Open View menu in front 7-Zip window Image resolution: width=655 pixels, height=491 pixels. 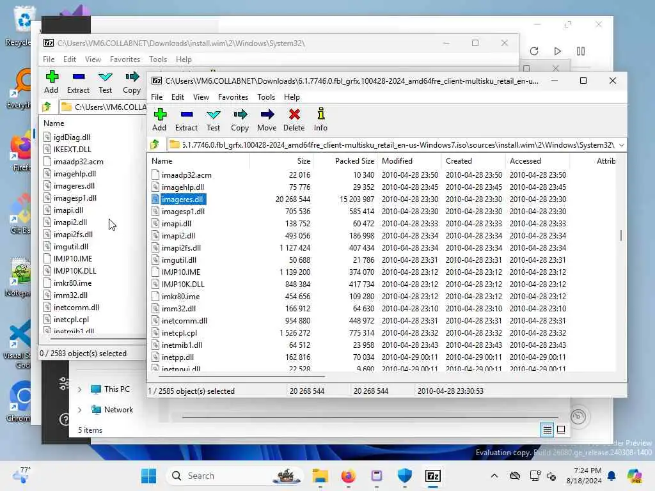pos(201,97)
